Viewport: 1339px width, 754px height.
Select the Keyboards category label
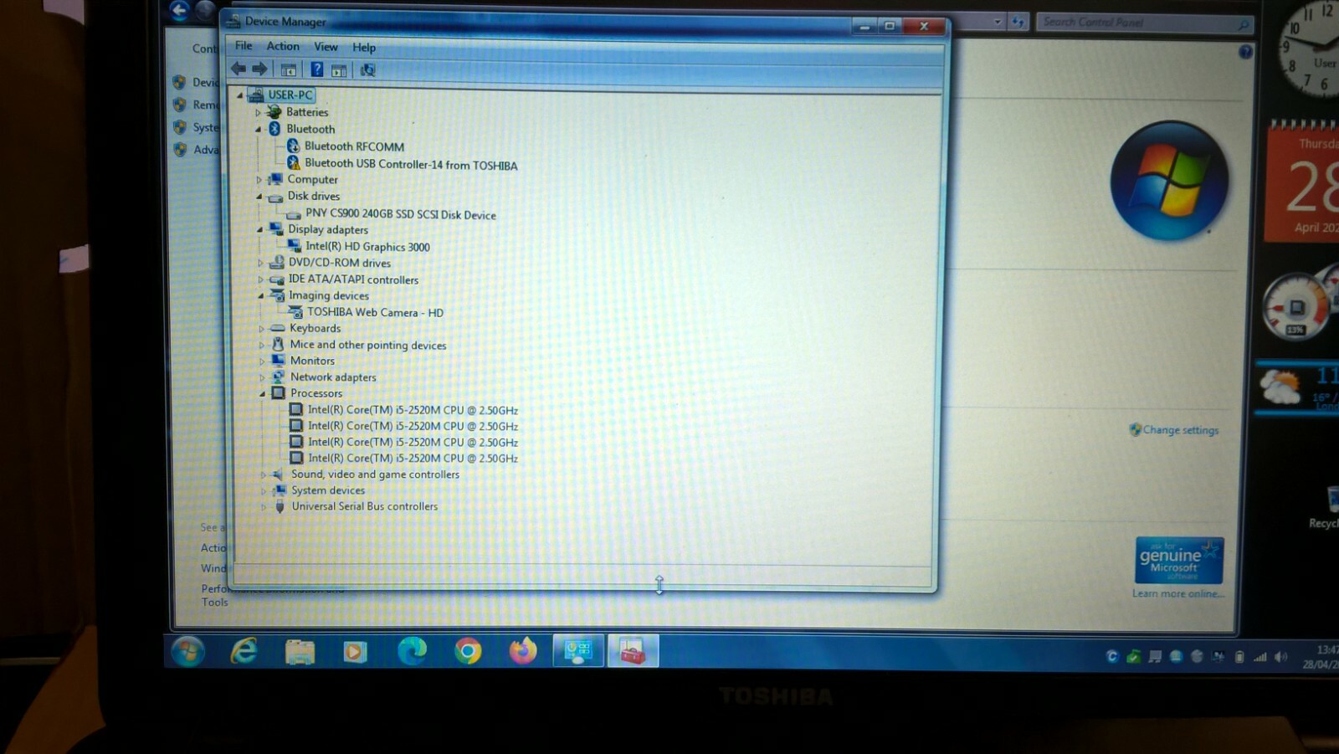coord(315,328)
